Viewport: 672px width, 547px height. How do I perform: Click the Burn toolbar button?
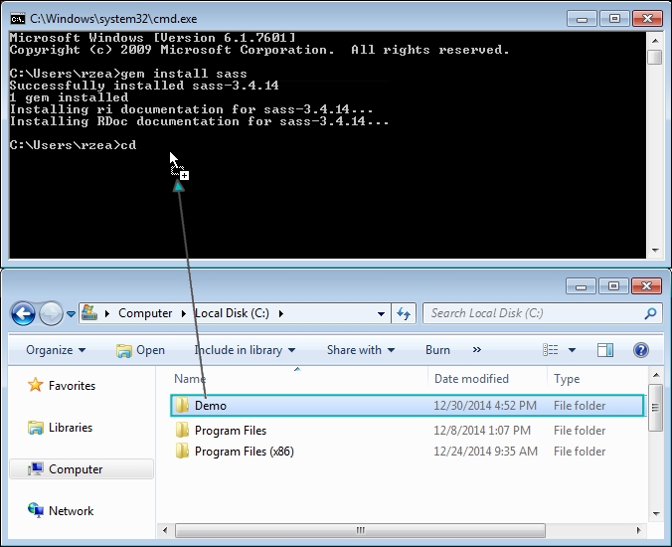[437, 350]
